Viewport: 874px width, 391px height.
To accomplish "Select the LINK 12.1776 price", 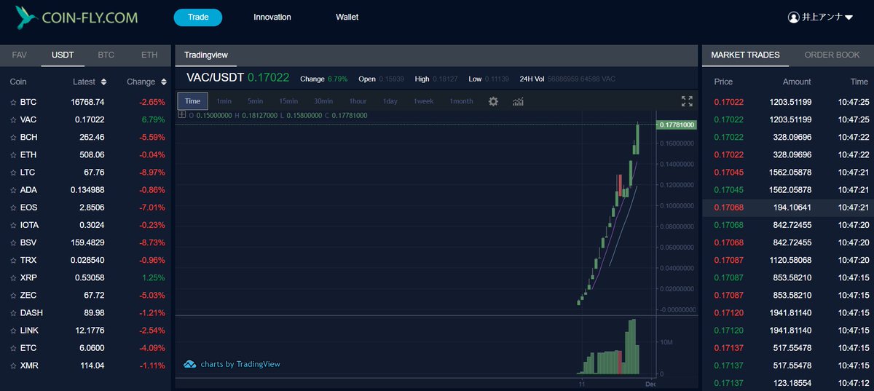I will [90, 331].
